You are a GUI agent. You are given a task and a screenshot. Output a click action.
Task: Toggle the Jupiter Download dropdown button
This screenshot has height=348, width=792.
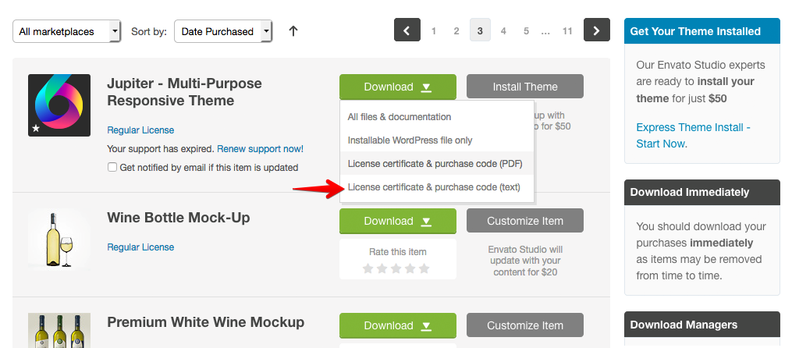(397, 87)
